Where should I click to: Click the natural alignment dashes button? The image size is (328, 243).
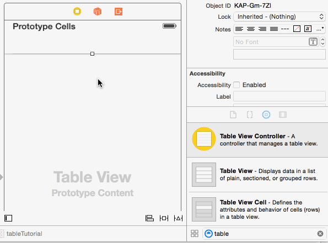click(285, 29)
